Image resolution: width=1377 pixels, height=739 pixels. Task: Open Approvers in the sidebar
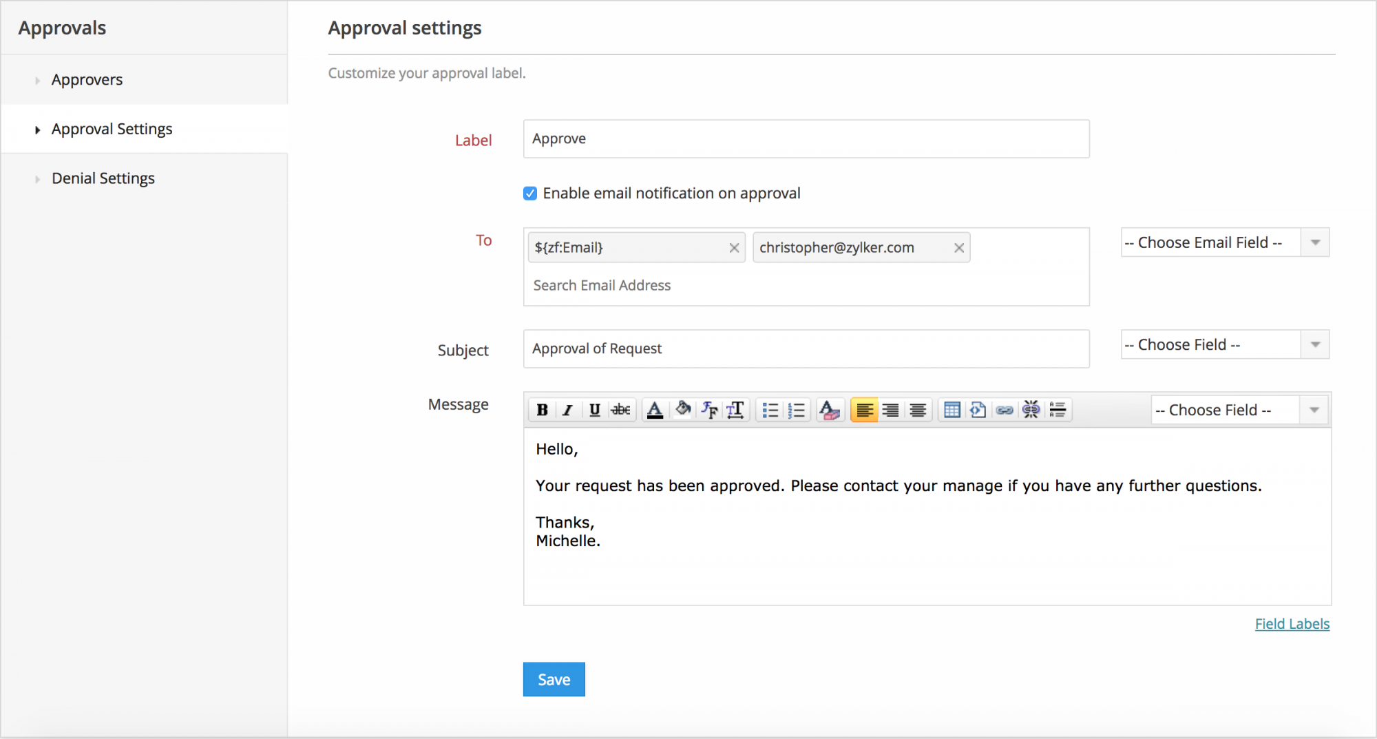87,80
